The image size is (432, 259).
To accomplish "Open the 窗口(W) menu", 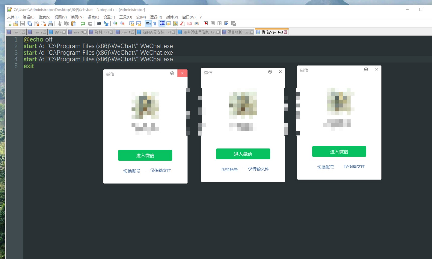I will tap(189, 17).
